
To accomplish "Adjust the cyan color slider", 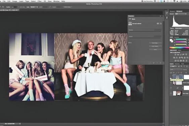I will (181, 39).
